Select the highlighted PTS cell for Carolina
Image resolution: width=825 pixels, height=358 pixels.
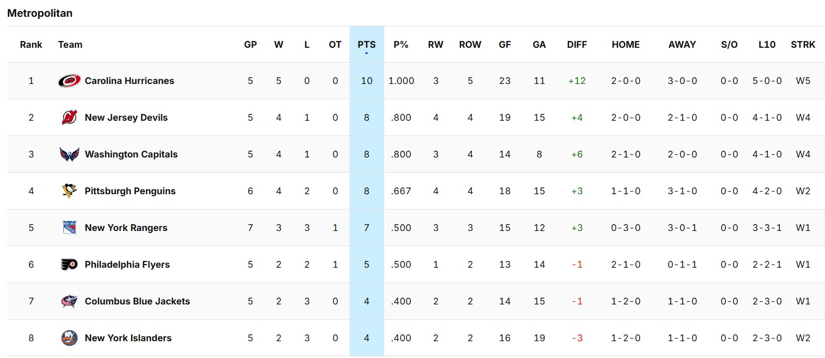366,81
